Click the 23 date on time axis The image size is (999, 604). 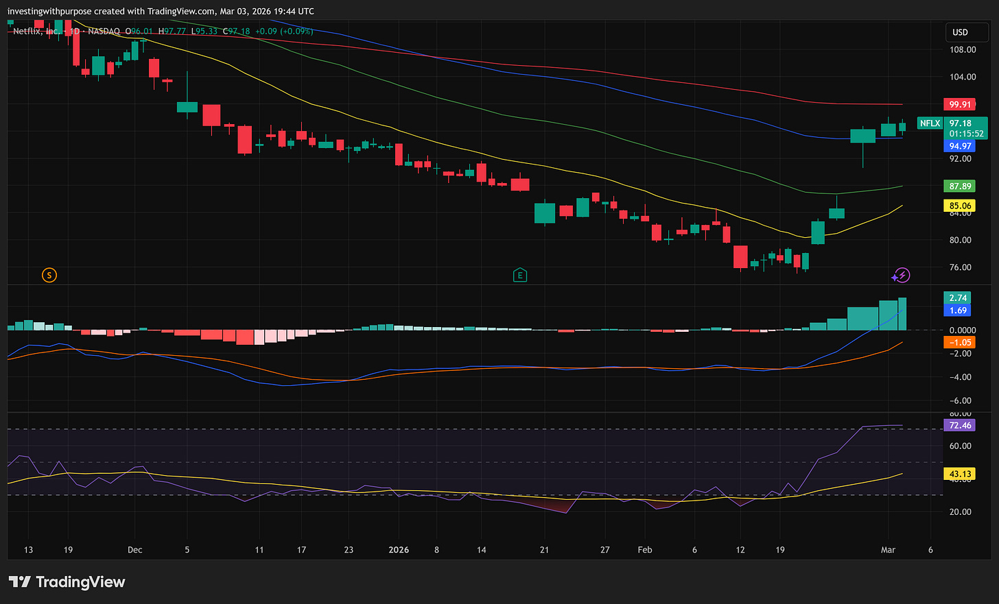[x=349, y=550]
